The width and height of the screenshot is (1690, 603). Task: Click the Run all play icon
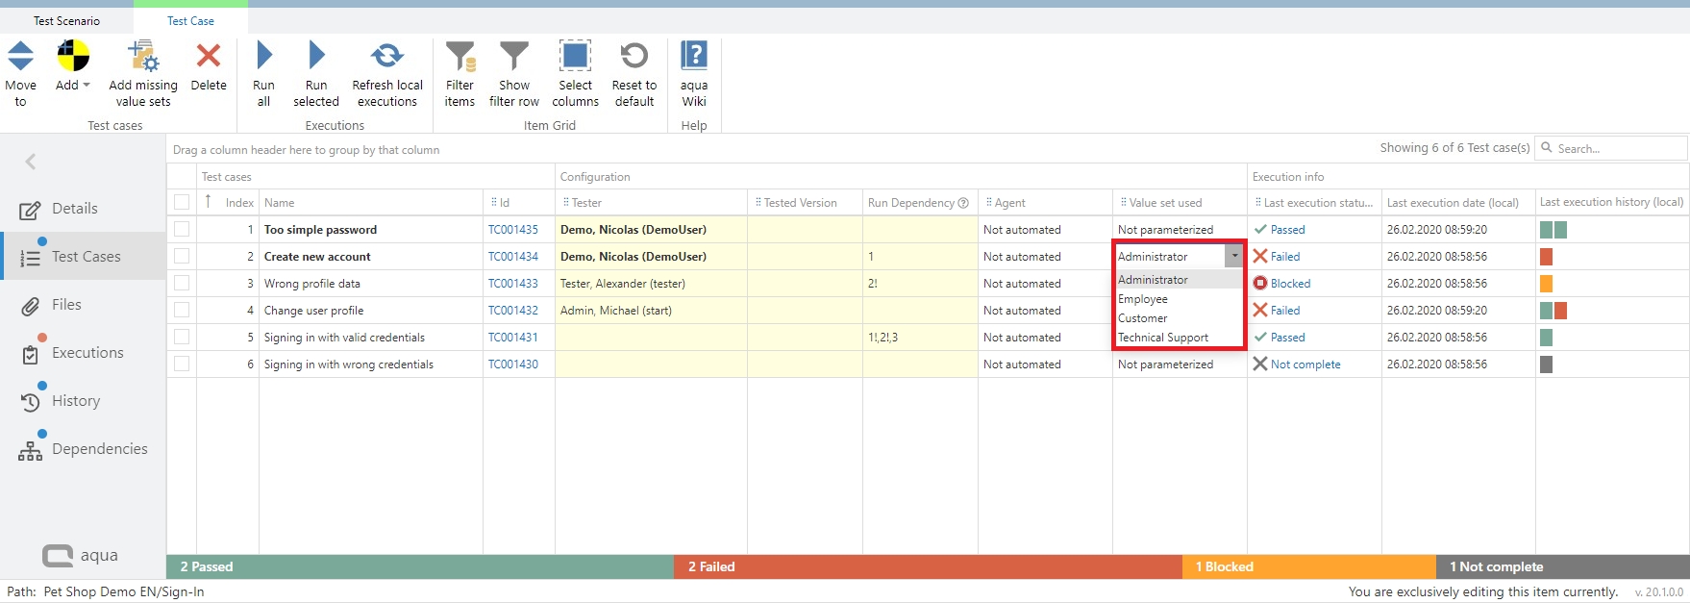[264, 56]
